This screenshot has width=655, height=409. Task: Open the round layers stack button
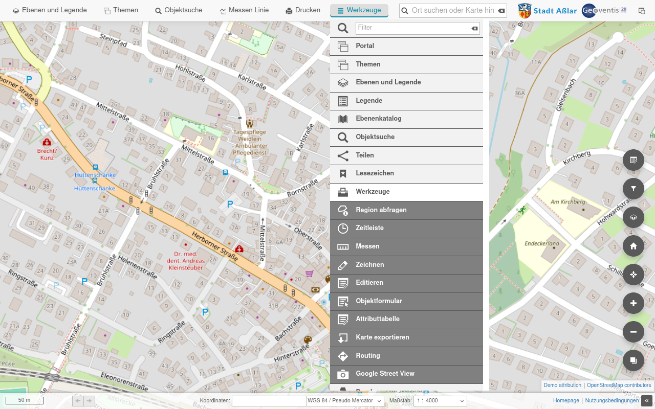[634, 217]
